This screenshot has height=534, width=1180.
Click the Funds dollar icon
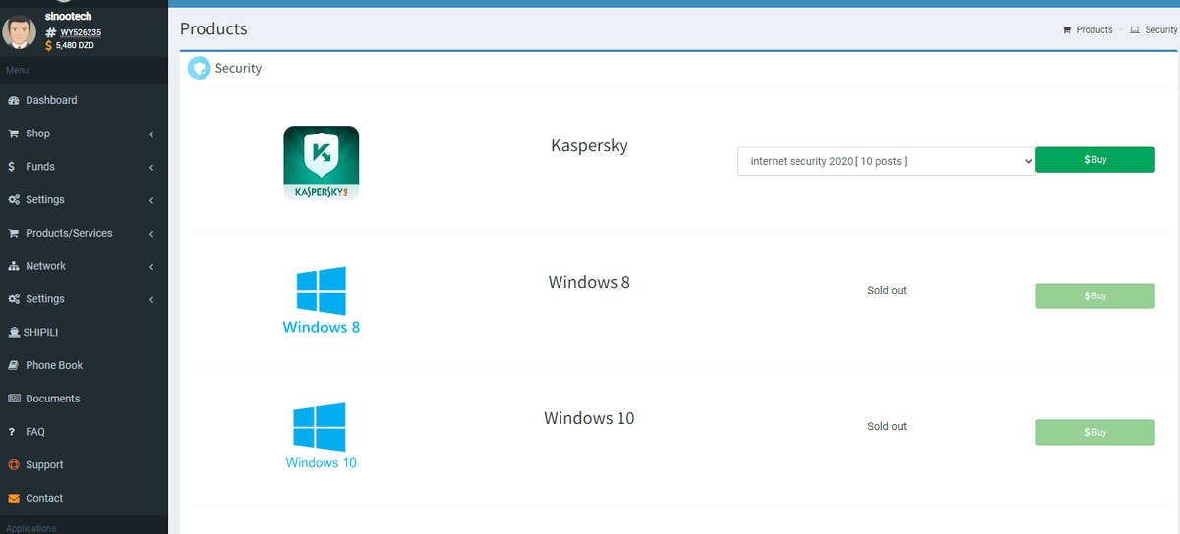click(11, 167)
